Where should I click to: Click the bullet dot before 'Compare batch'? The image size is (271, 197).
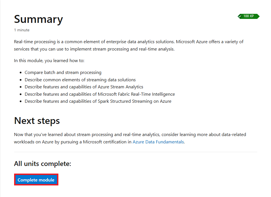[21, 73]
